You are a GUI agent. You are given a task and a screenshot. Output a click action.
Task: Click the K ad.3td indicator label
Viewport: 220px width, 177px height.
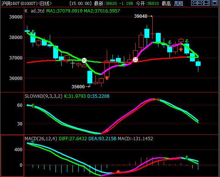coord(35,11)
